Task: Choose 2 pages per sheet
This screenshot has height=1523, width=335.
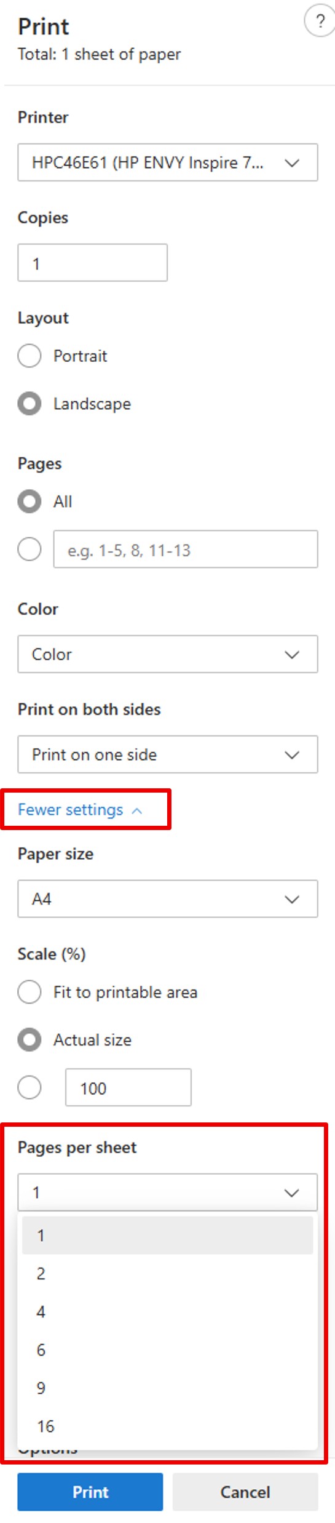Action: point(168,1274)
